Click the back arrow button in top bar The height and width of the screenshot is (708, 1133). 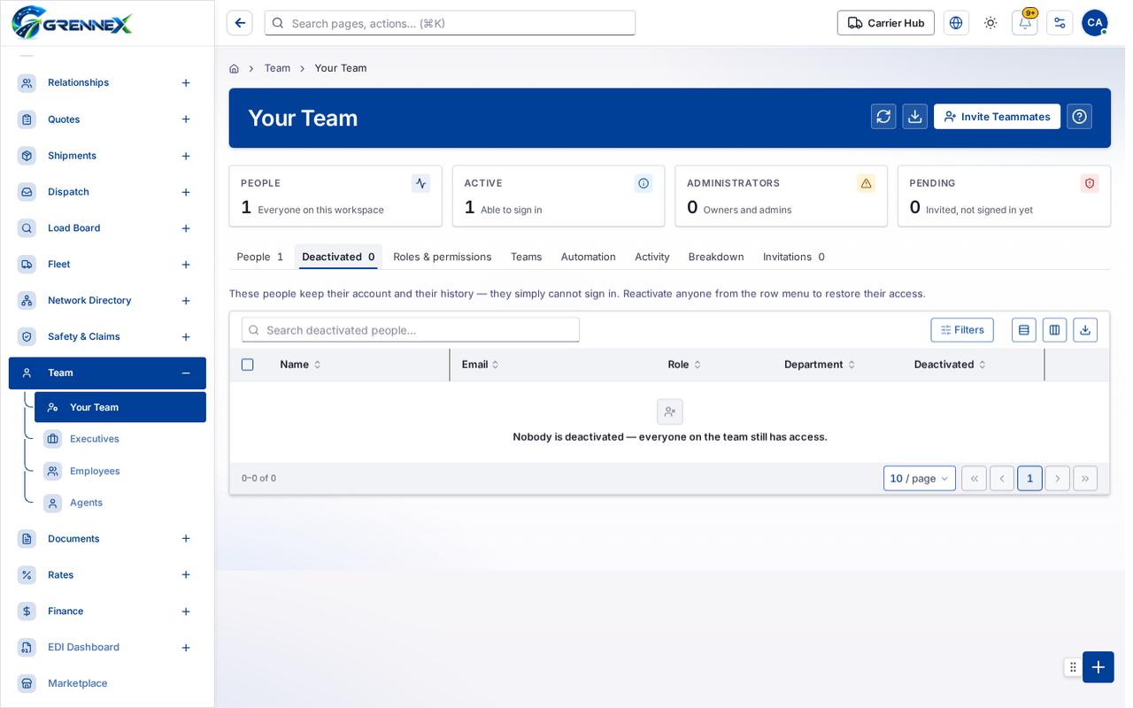click(239, 23)
